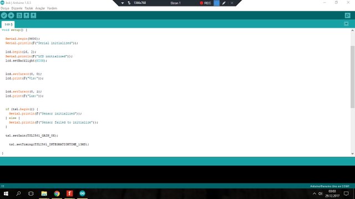Click the Verify (checkmark) button

point(4,15)
